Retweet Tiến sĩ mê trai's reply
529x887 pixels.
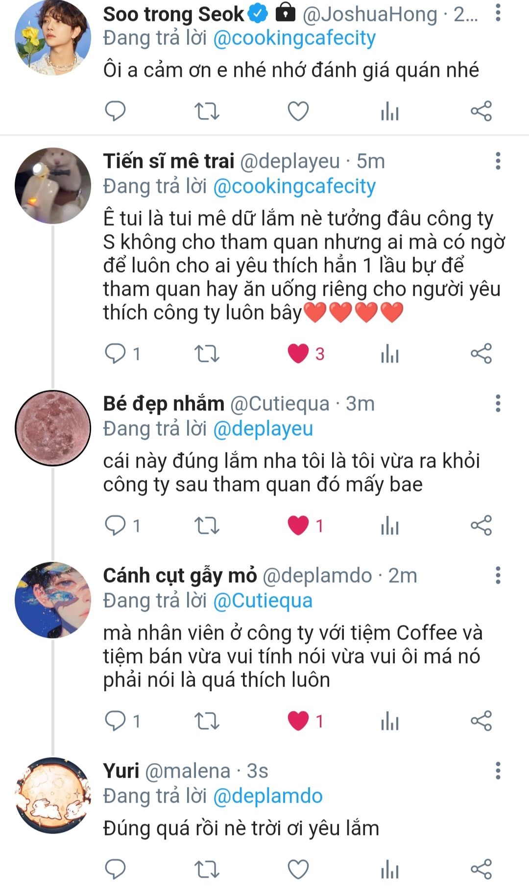[207, 354]
